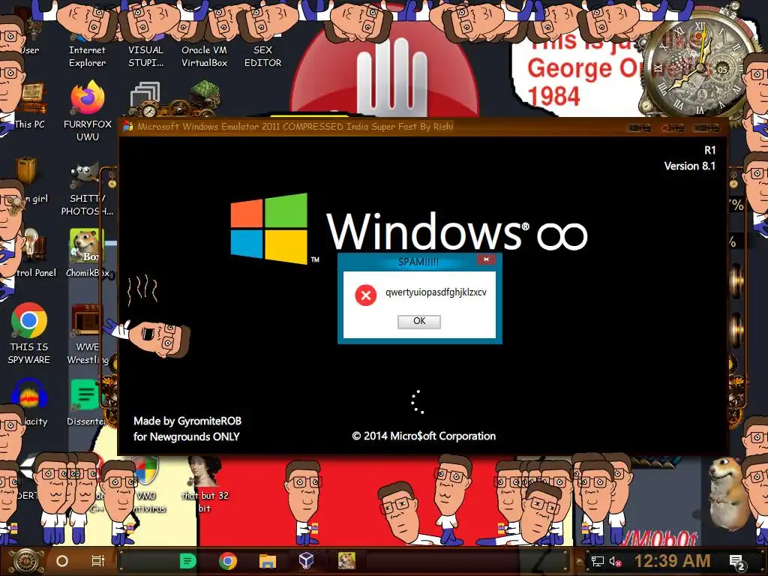
Task: Click the 'Version 8.1' text
Action: click(x=690, y=166)
